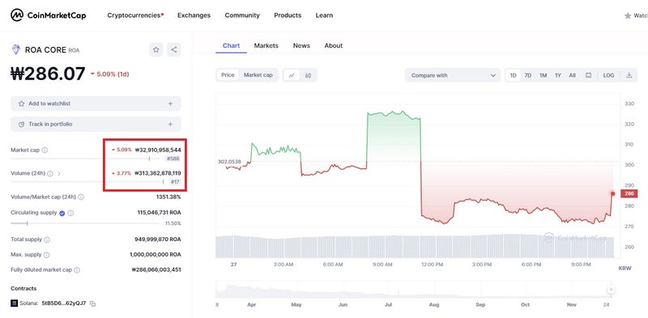The height and width of the screenshot is (318, 648).
Task: Open the Compare with dropdown
Action: (x=453, y=75)
